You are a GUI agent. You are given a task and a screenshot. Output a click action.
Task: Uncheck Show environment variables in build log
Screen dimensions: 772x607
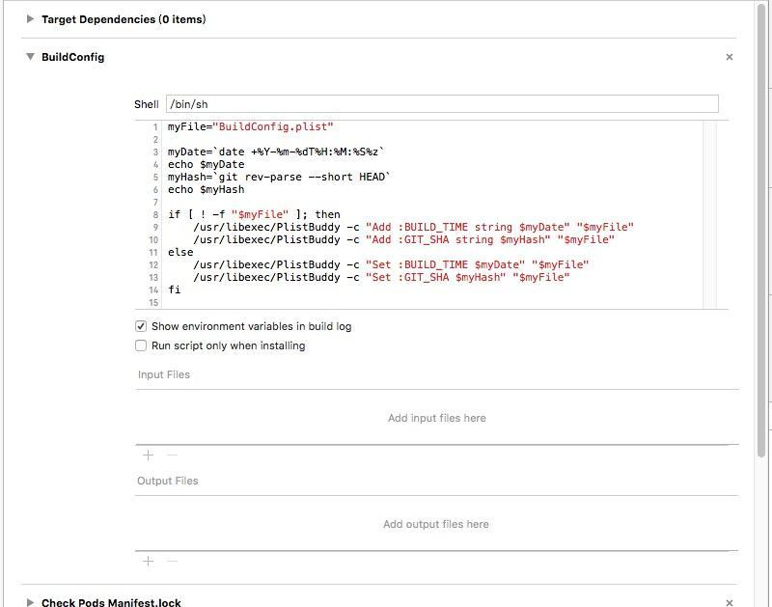[x=141, y=326]
